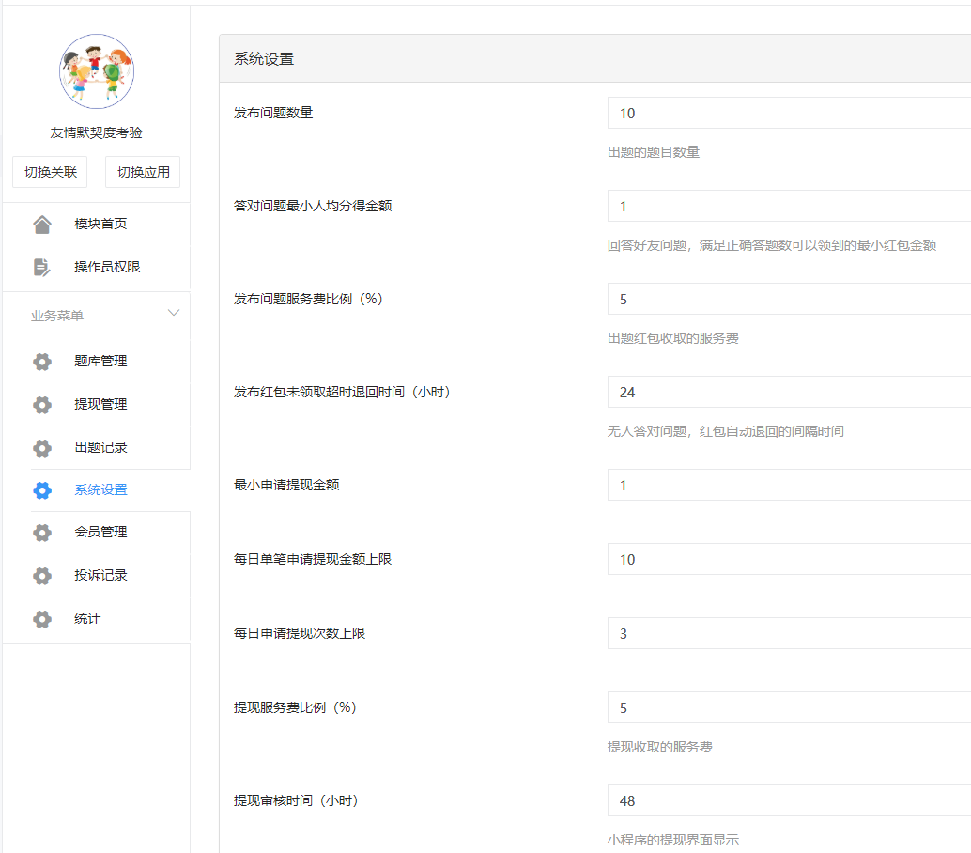The image size is (971, 853).
Task: Click the 提现审核时间 input showing 48
Action: click(x=789, y=801)
